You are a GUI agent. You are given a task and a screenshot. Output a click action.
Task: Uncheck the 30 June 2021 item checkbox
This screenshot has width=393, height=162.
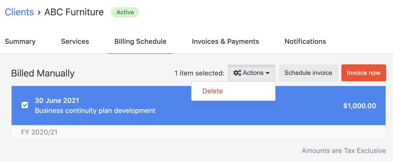pos(25,105)
